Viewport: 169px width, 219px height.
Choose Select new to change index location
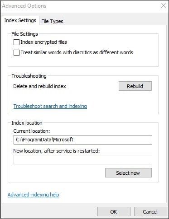128,173
